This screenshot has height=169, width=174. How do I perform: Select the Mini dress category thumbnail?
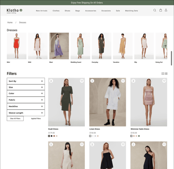pos(17,46)
